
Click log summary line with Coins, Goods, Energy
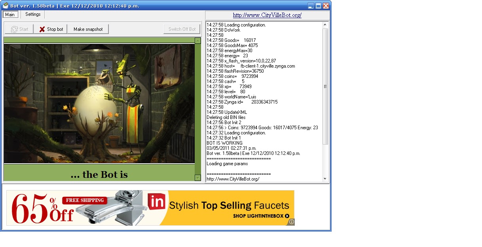[x=262, y=128]
